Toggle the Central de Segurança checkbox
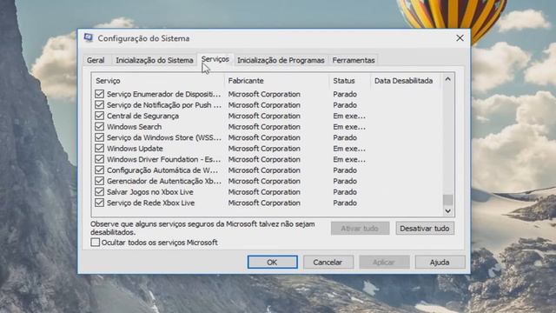This screenshot has height=313, width=556. click(99, 116)
